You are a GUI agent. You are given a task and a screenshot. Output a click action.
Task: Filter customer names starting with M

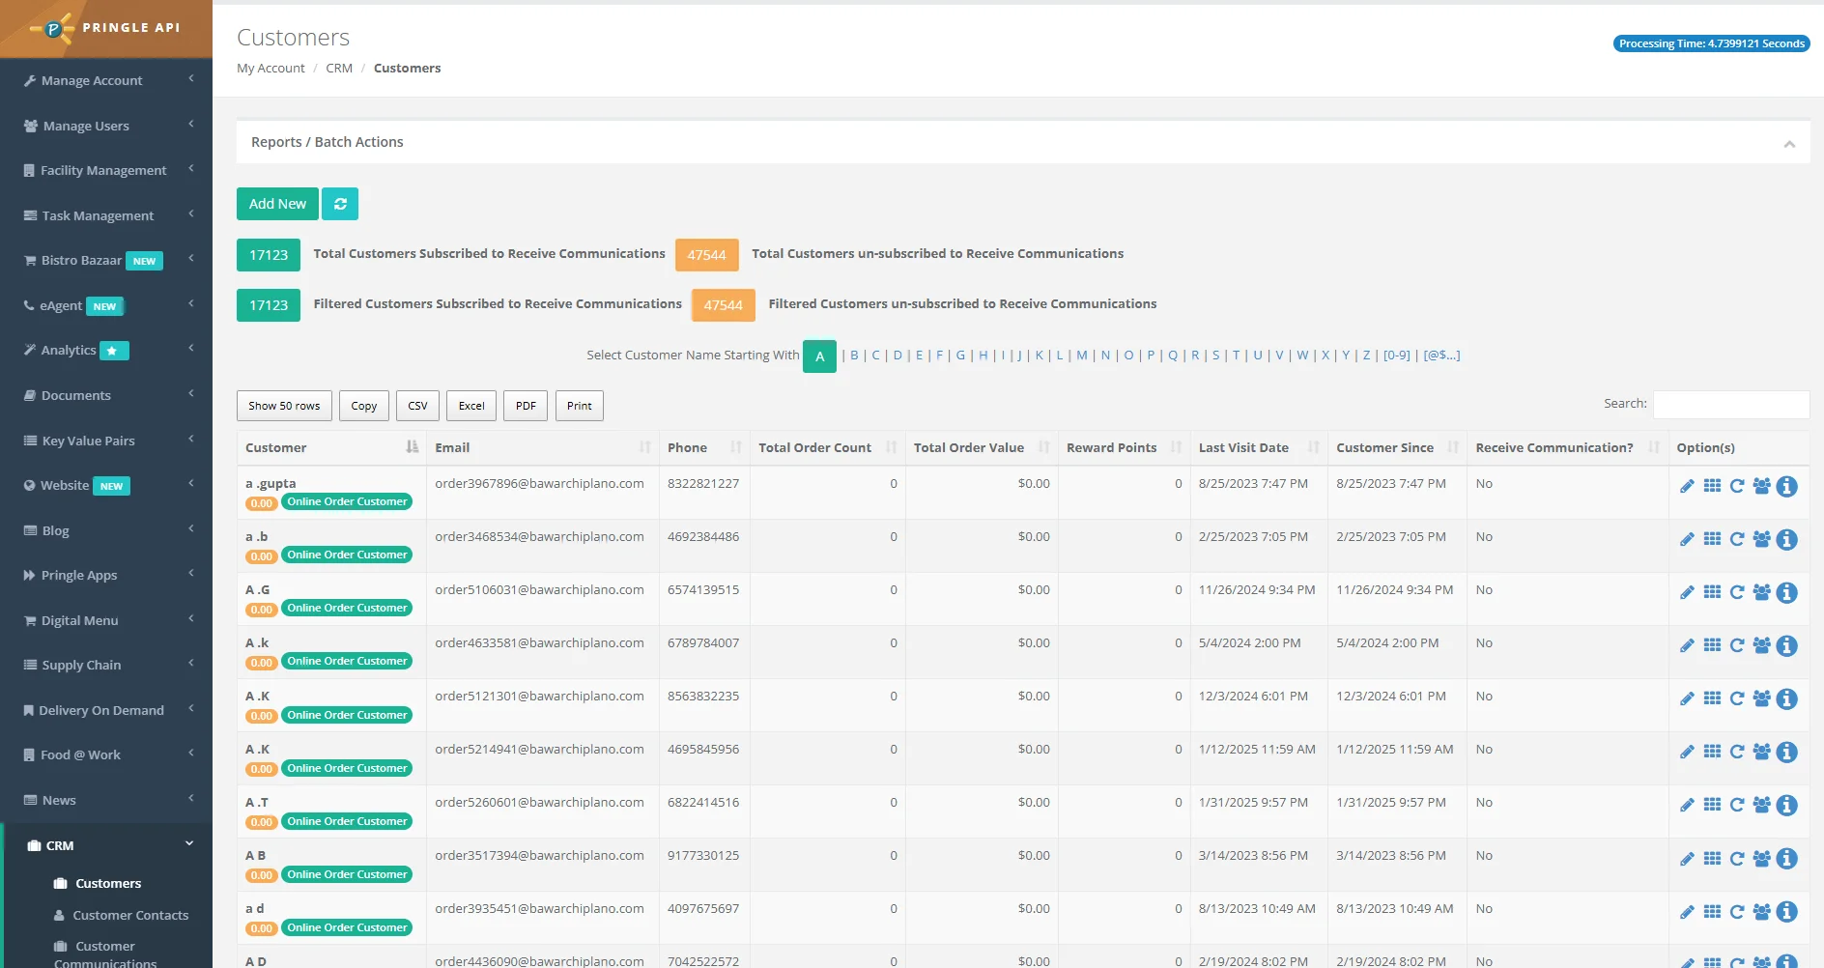1082,356
